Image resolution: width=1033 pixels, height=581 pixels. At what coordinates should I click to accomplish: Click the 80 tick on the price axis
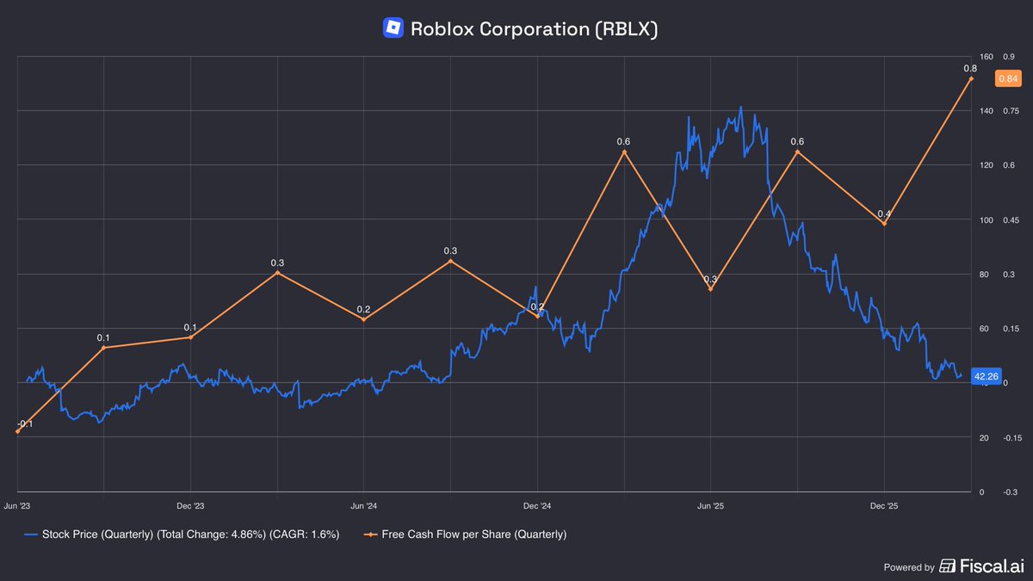(984, 275)
